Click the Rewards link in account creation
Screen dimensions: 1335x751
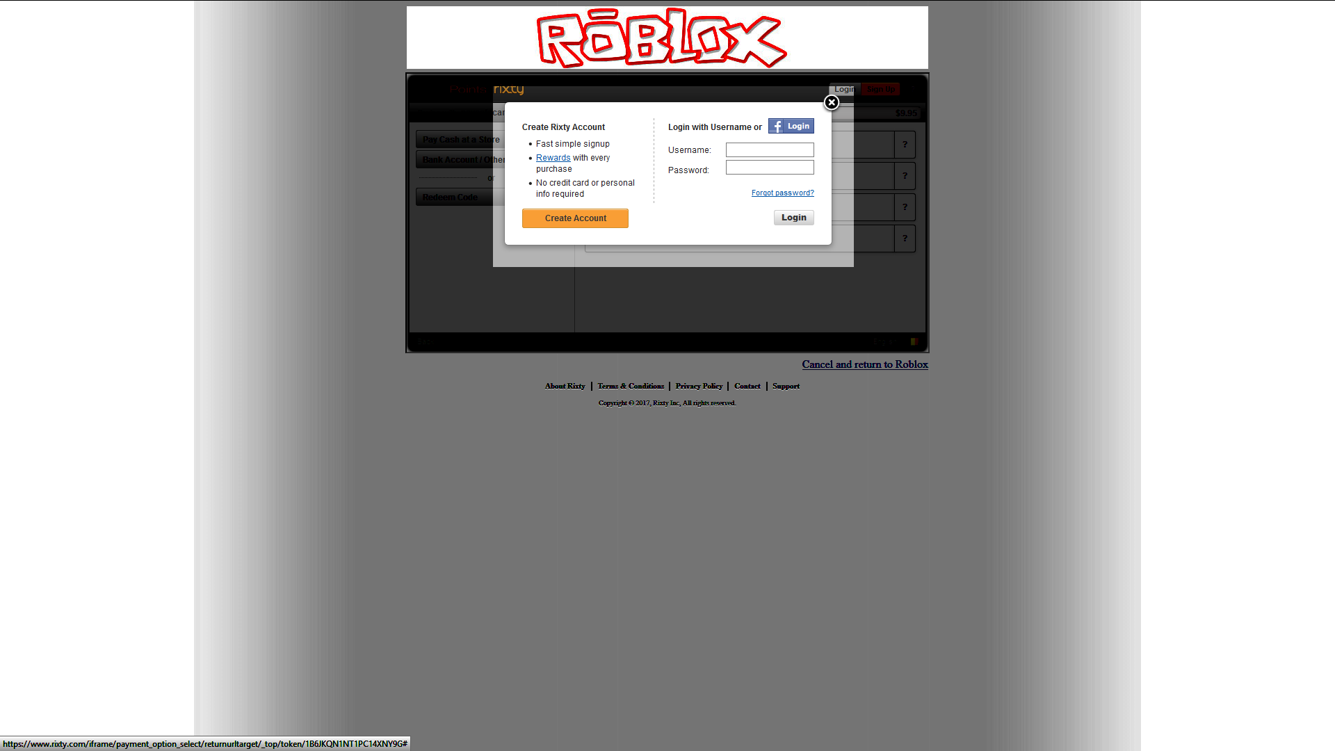[552, 158]
